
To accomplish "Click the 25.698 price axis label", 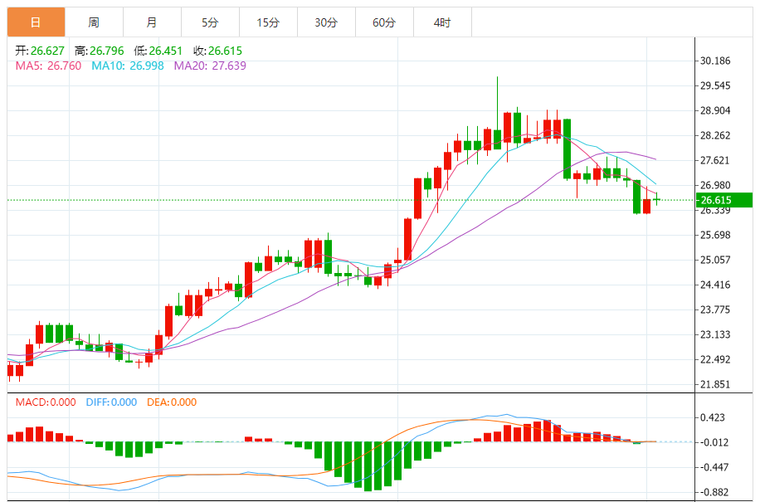I will point(715,235).
